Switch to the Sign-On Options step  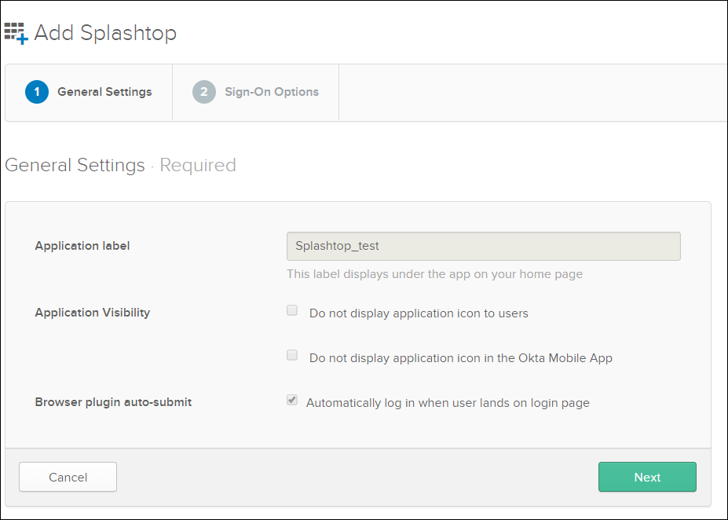[x=256, y=93]
